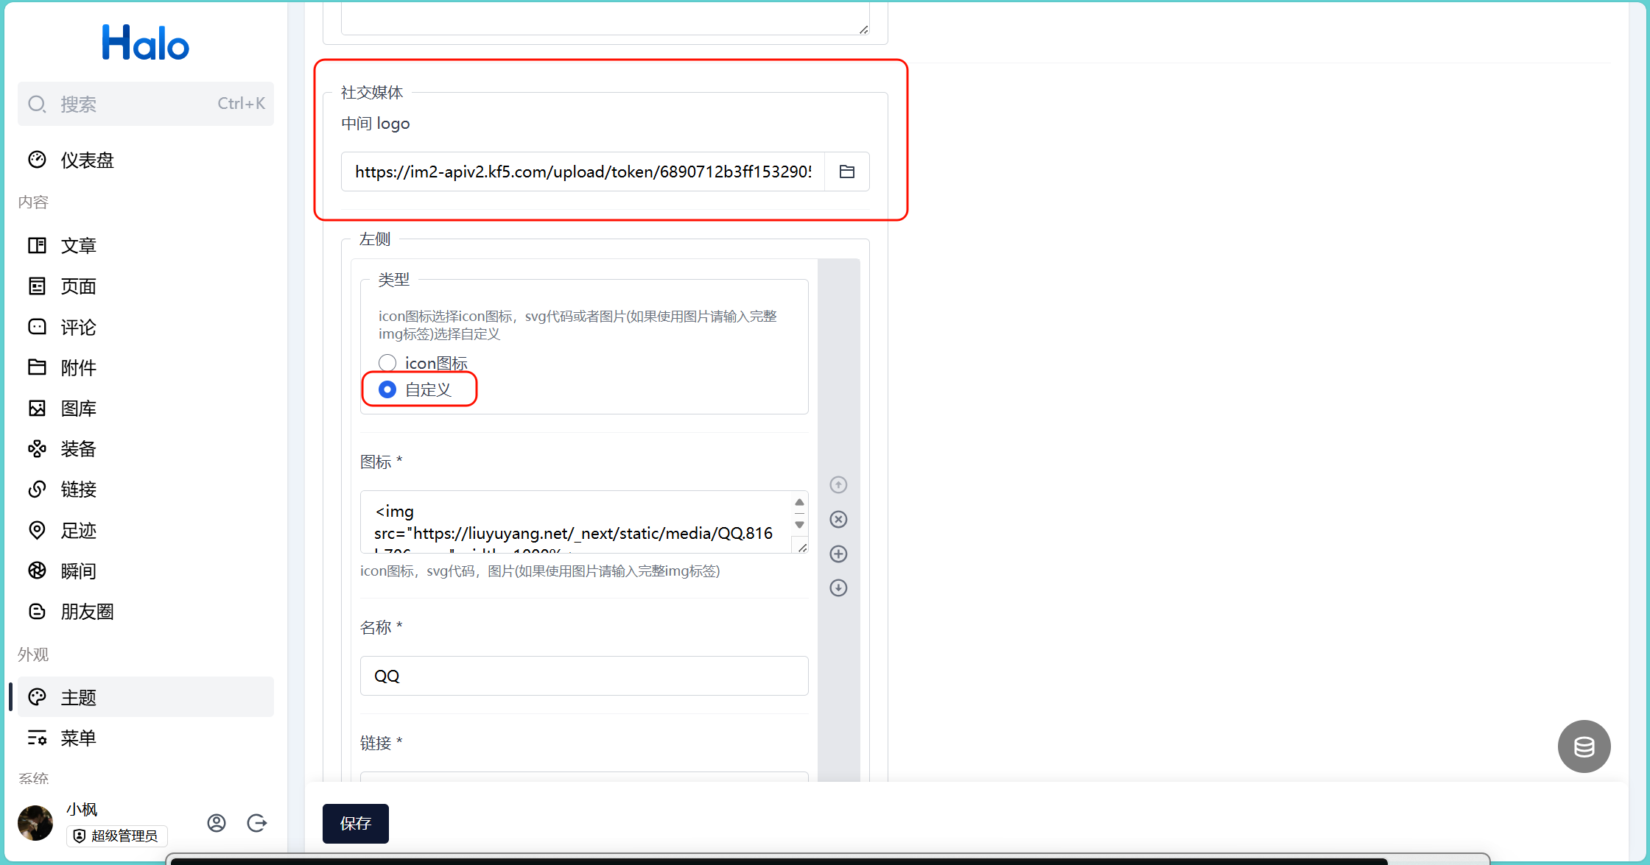Open 仪表盘 in the sidebar

coord(87,160)
